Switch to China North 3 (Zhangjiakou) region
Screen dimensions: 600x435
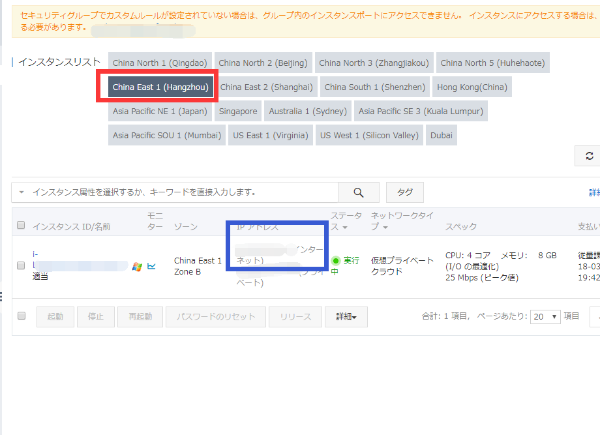(374, 63)
